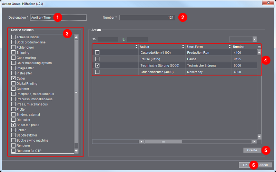Image resolution: width=276 pixels, height=172 pixels.
Task: Uncheck the Technische Störung (5000) row checkbox
Action: click(x=97, y=65)
